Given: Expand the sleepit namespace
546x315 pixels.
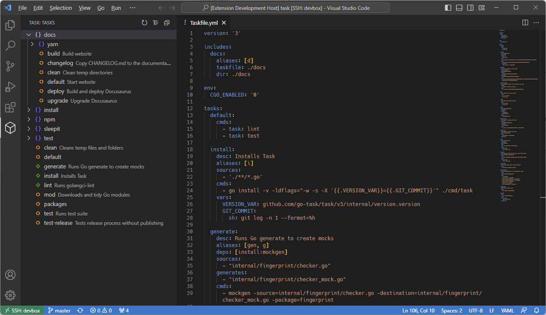Looking at the screenshot, I should pos(29,129).
